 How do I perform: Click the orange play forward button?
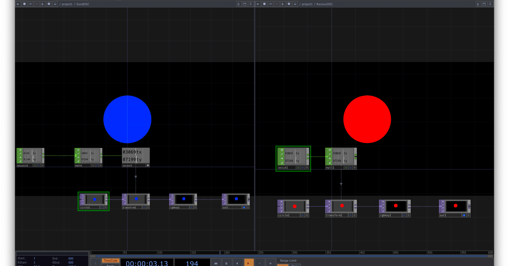[x=249, y=263]
